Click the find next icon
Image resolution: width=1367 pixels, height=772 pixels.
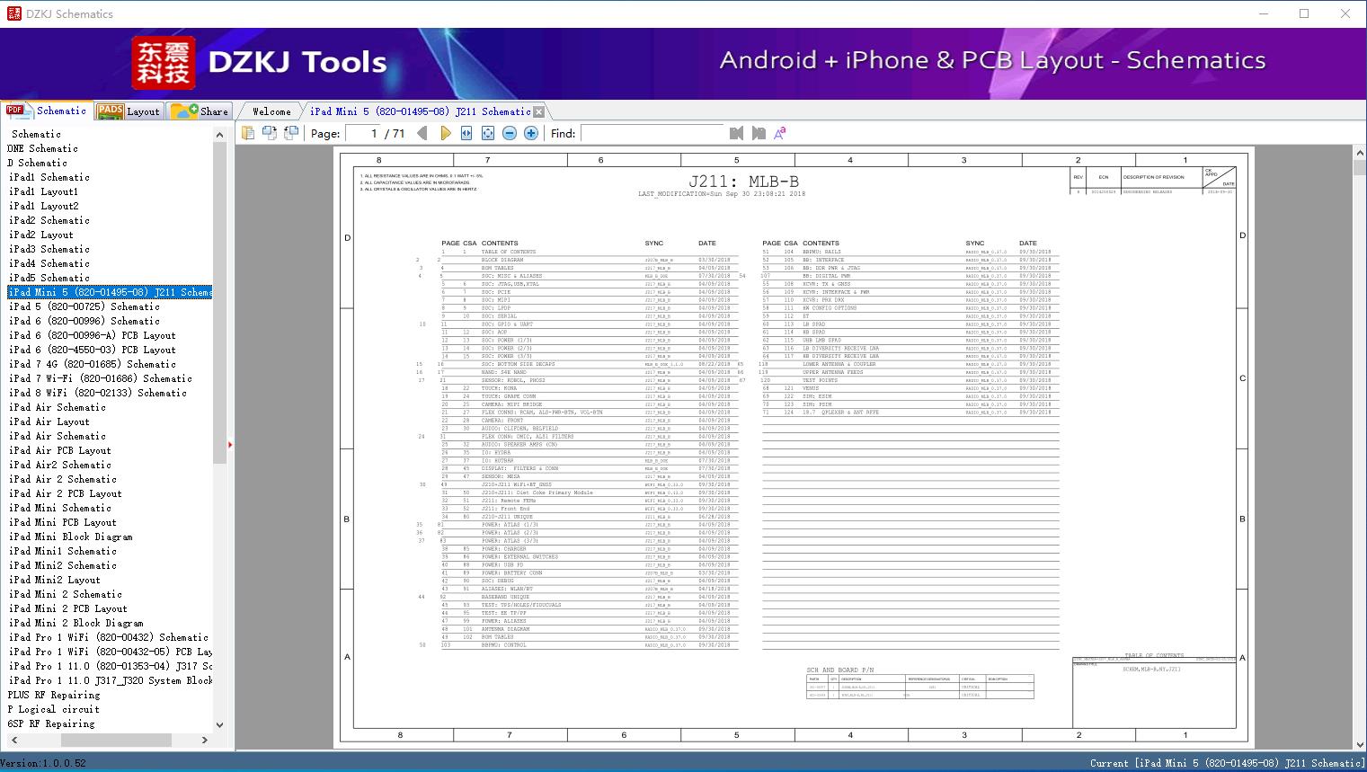click(759, 133)
